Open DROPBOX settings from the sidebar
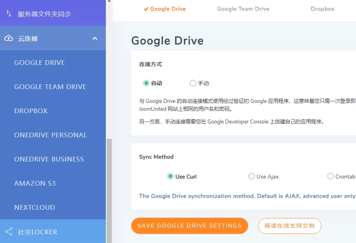The height and width of the screenshot is (243, 356). tap(31, 111)
